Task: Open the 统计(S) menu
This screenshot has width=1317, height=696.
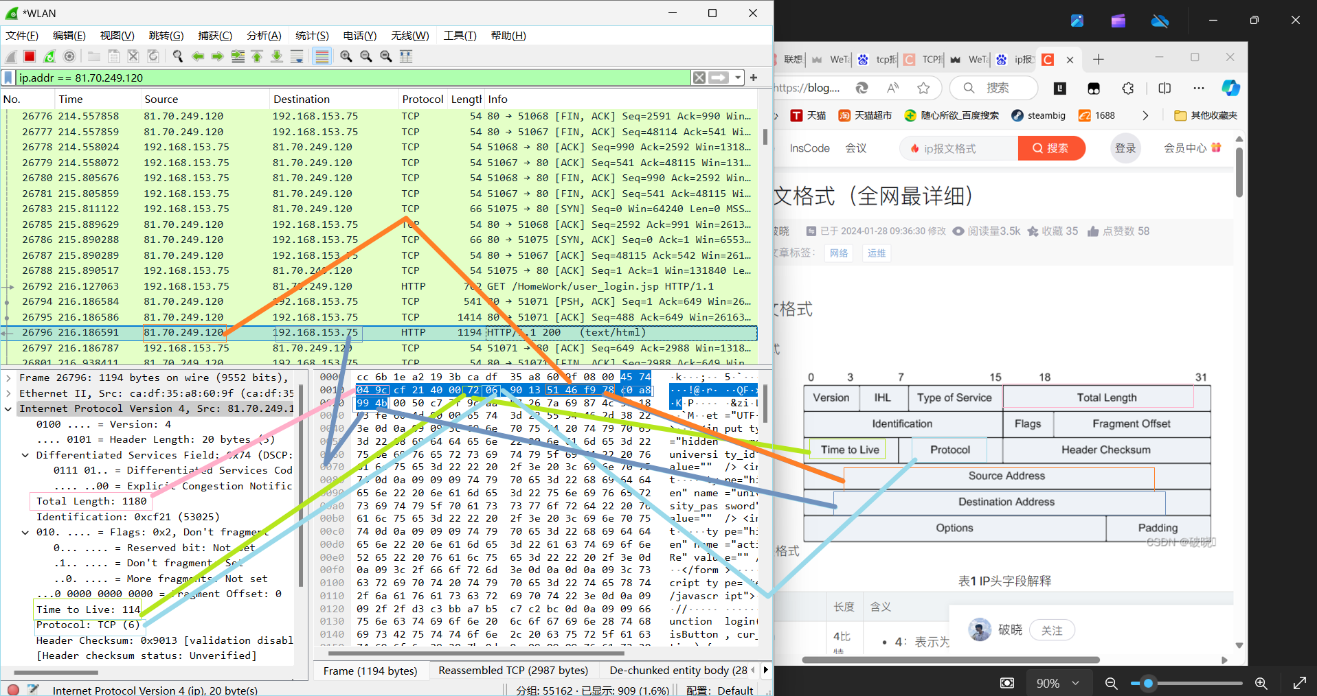Action: [313, 36]
